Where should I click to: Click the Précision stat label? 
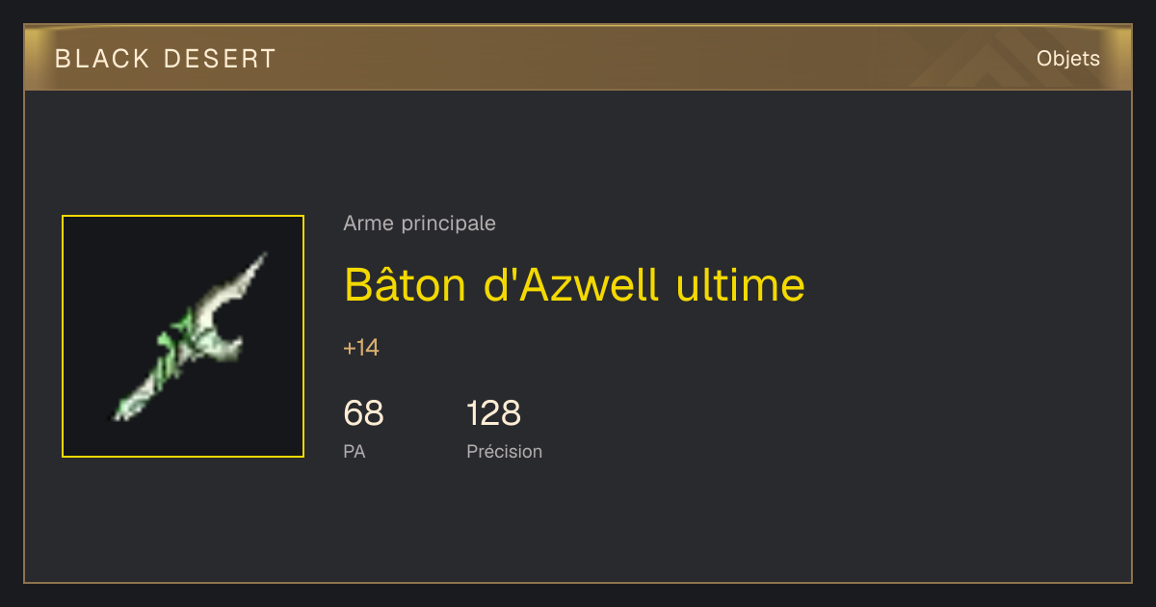(504, 451)
